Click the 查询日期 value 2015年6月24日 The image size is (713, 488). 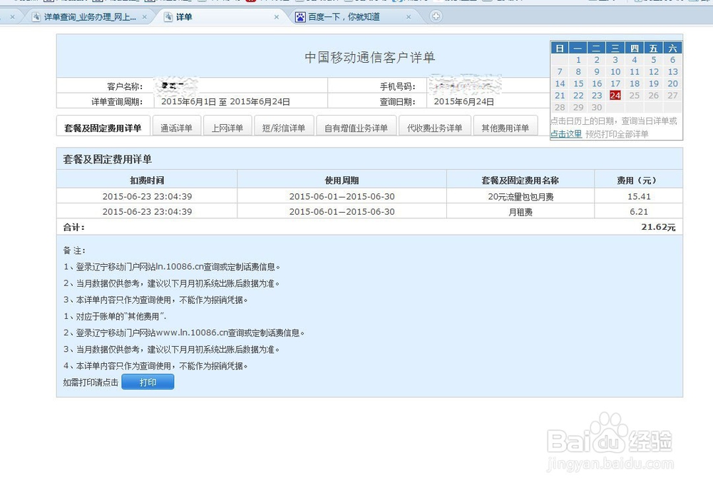click(464, 101)
